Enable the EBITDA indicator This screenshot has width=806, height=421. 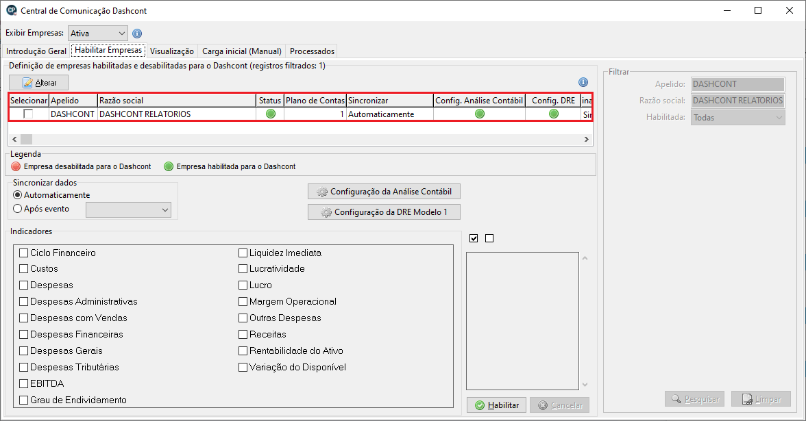[x=23, y=384]
